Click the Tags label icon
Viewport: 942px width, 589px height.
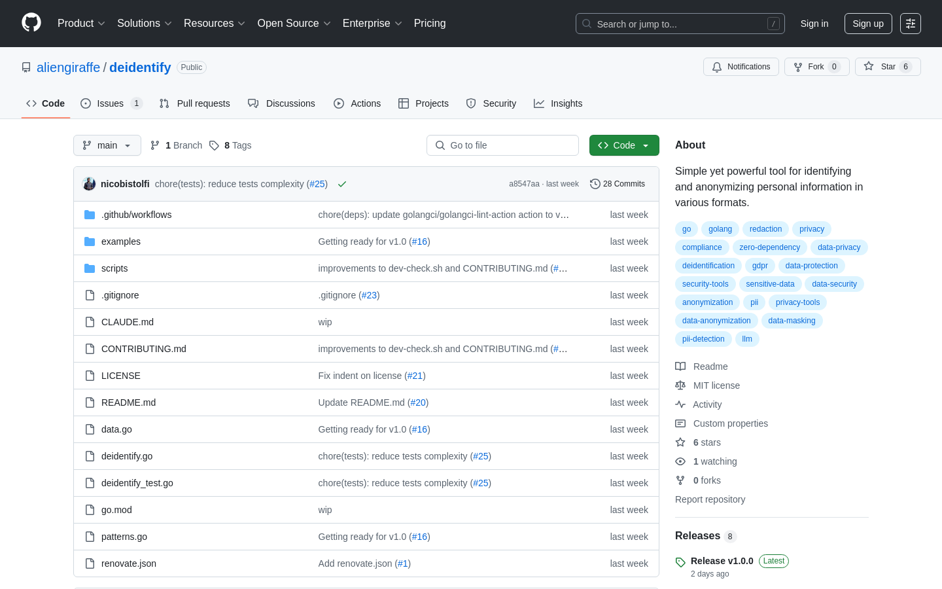coord(214,145)
